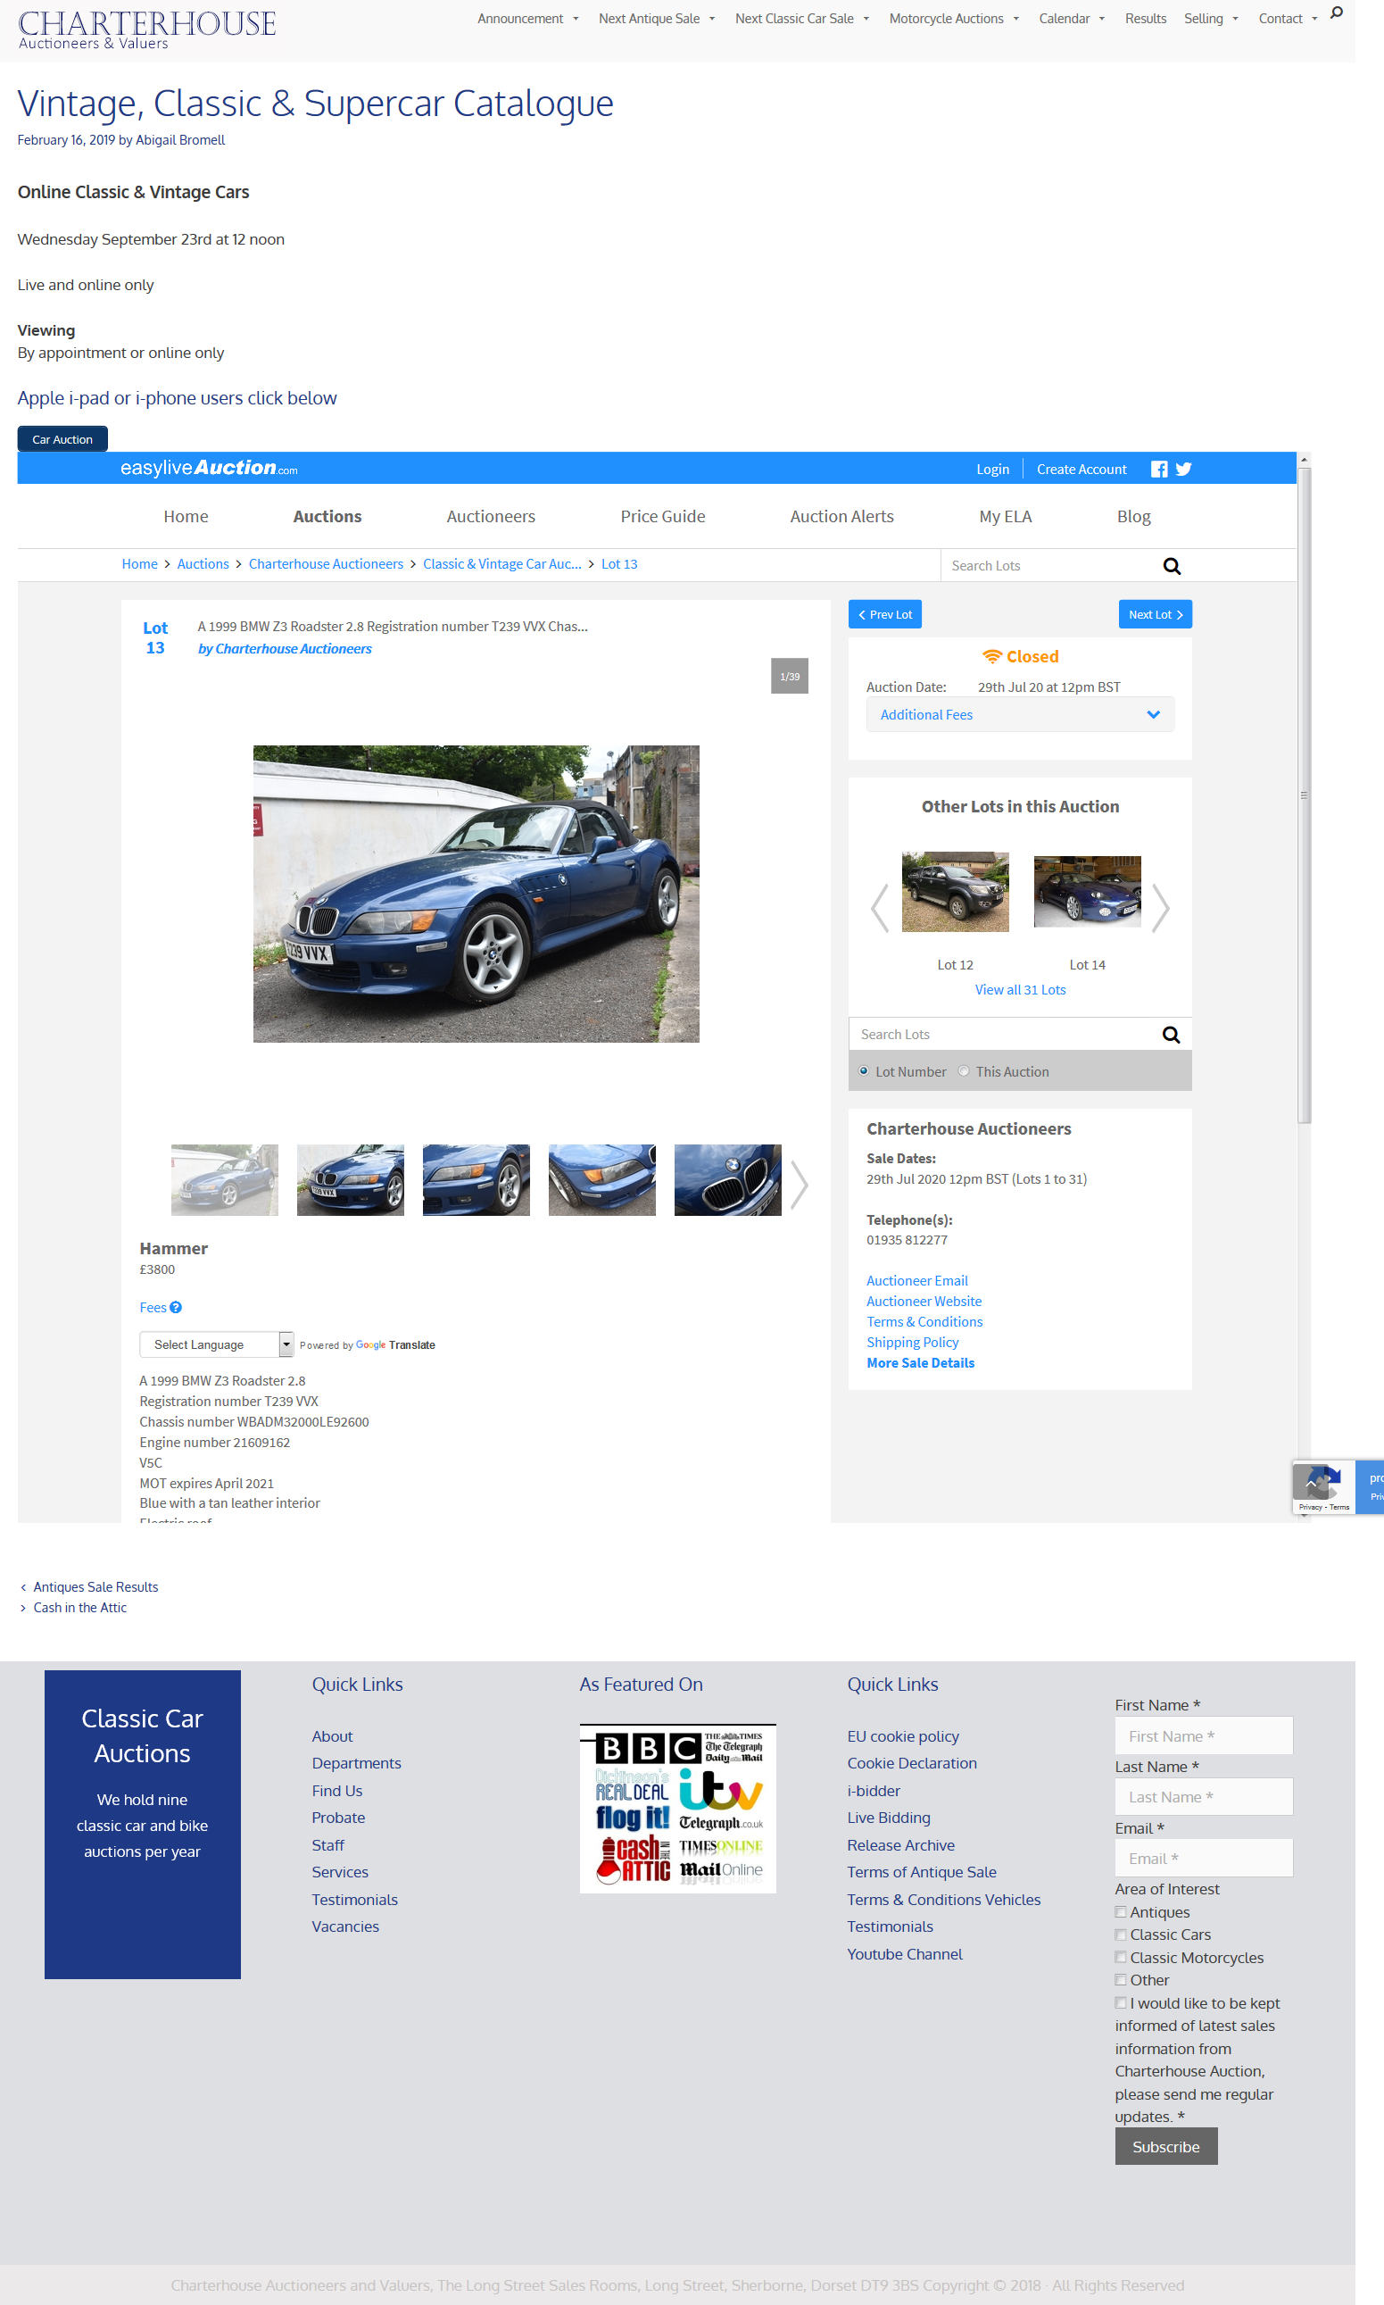Expand the Contact menu
Image resolution: width=1384 pixels, height=2305 pixels.
(1287, 19)
